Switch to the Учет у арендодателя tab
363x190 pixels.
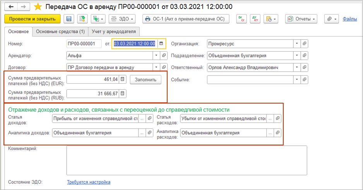click(x=114, y=31)
